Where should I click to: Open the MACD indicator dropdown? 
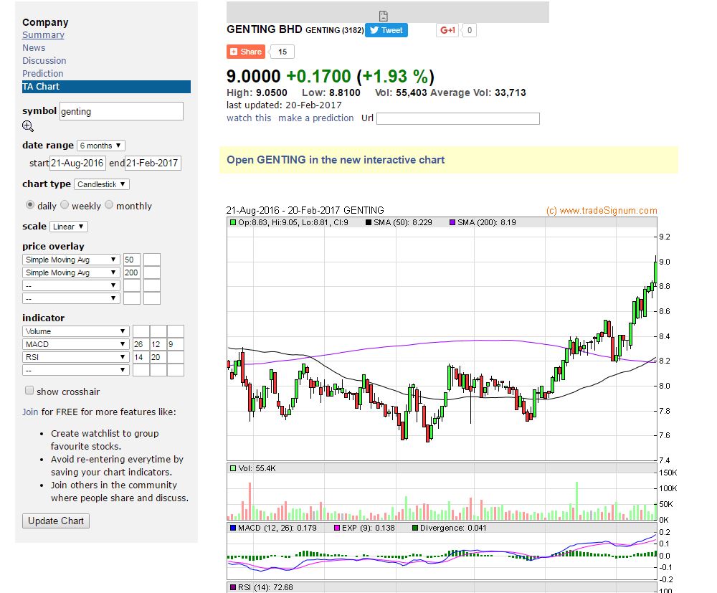pyautogui.click(x=76, y=344)
